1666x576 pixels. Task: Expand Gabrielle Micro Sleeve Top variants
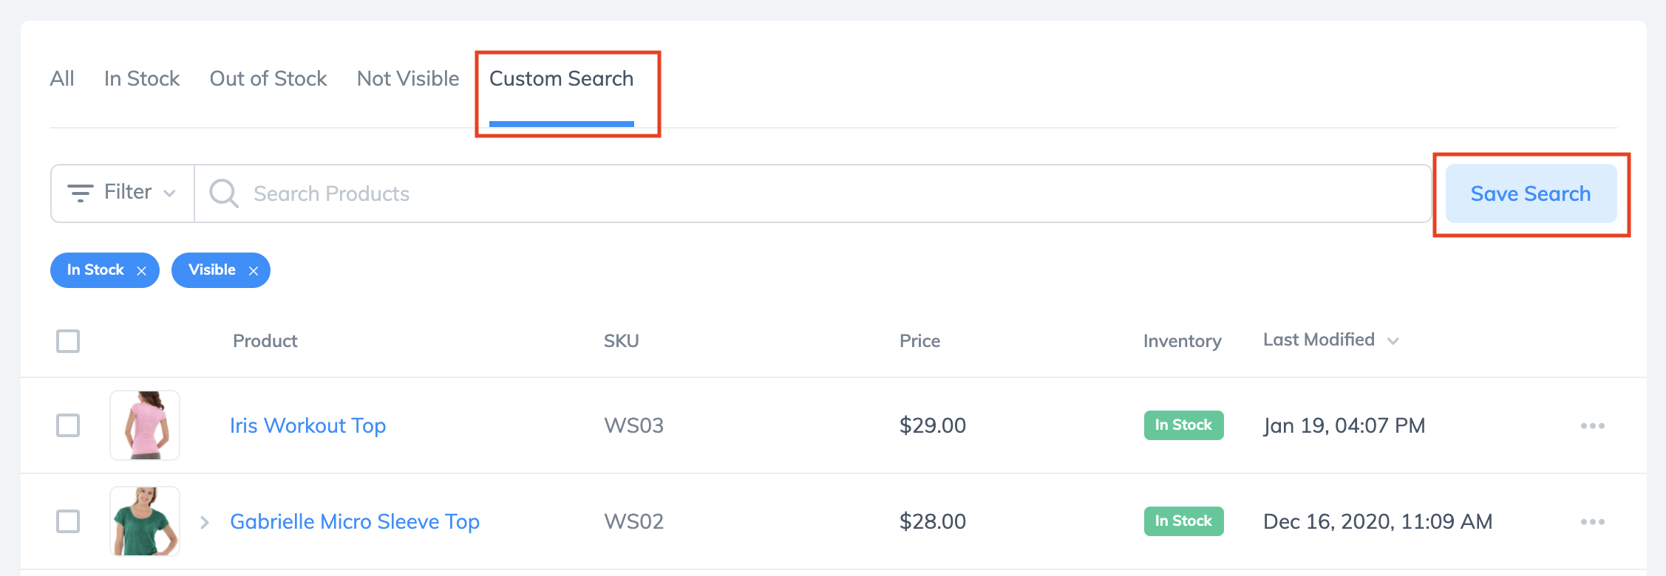tap(205, 522)
